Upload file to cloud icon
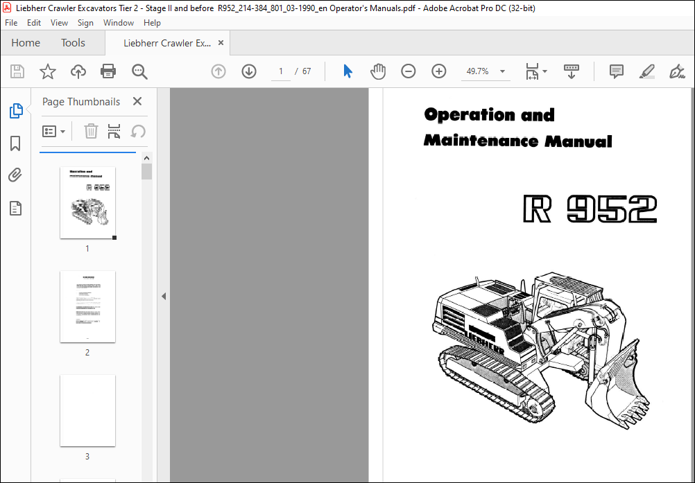695x483 pixels. tap(78, 71)
